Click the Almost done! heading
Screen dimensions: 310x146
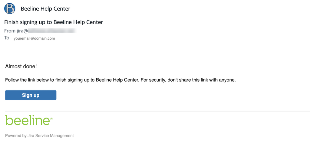[x=21, y=66]
